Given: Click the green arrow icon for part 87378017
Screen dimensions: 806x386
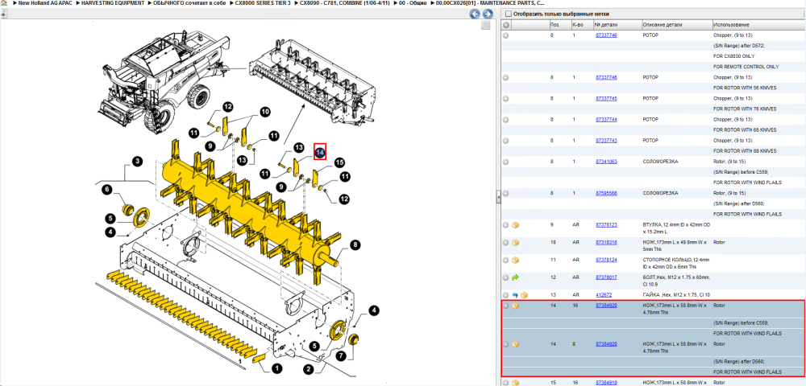Looking at the screenshot, I should point(516,277).
